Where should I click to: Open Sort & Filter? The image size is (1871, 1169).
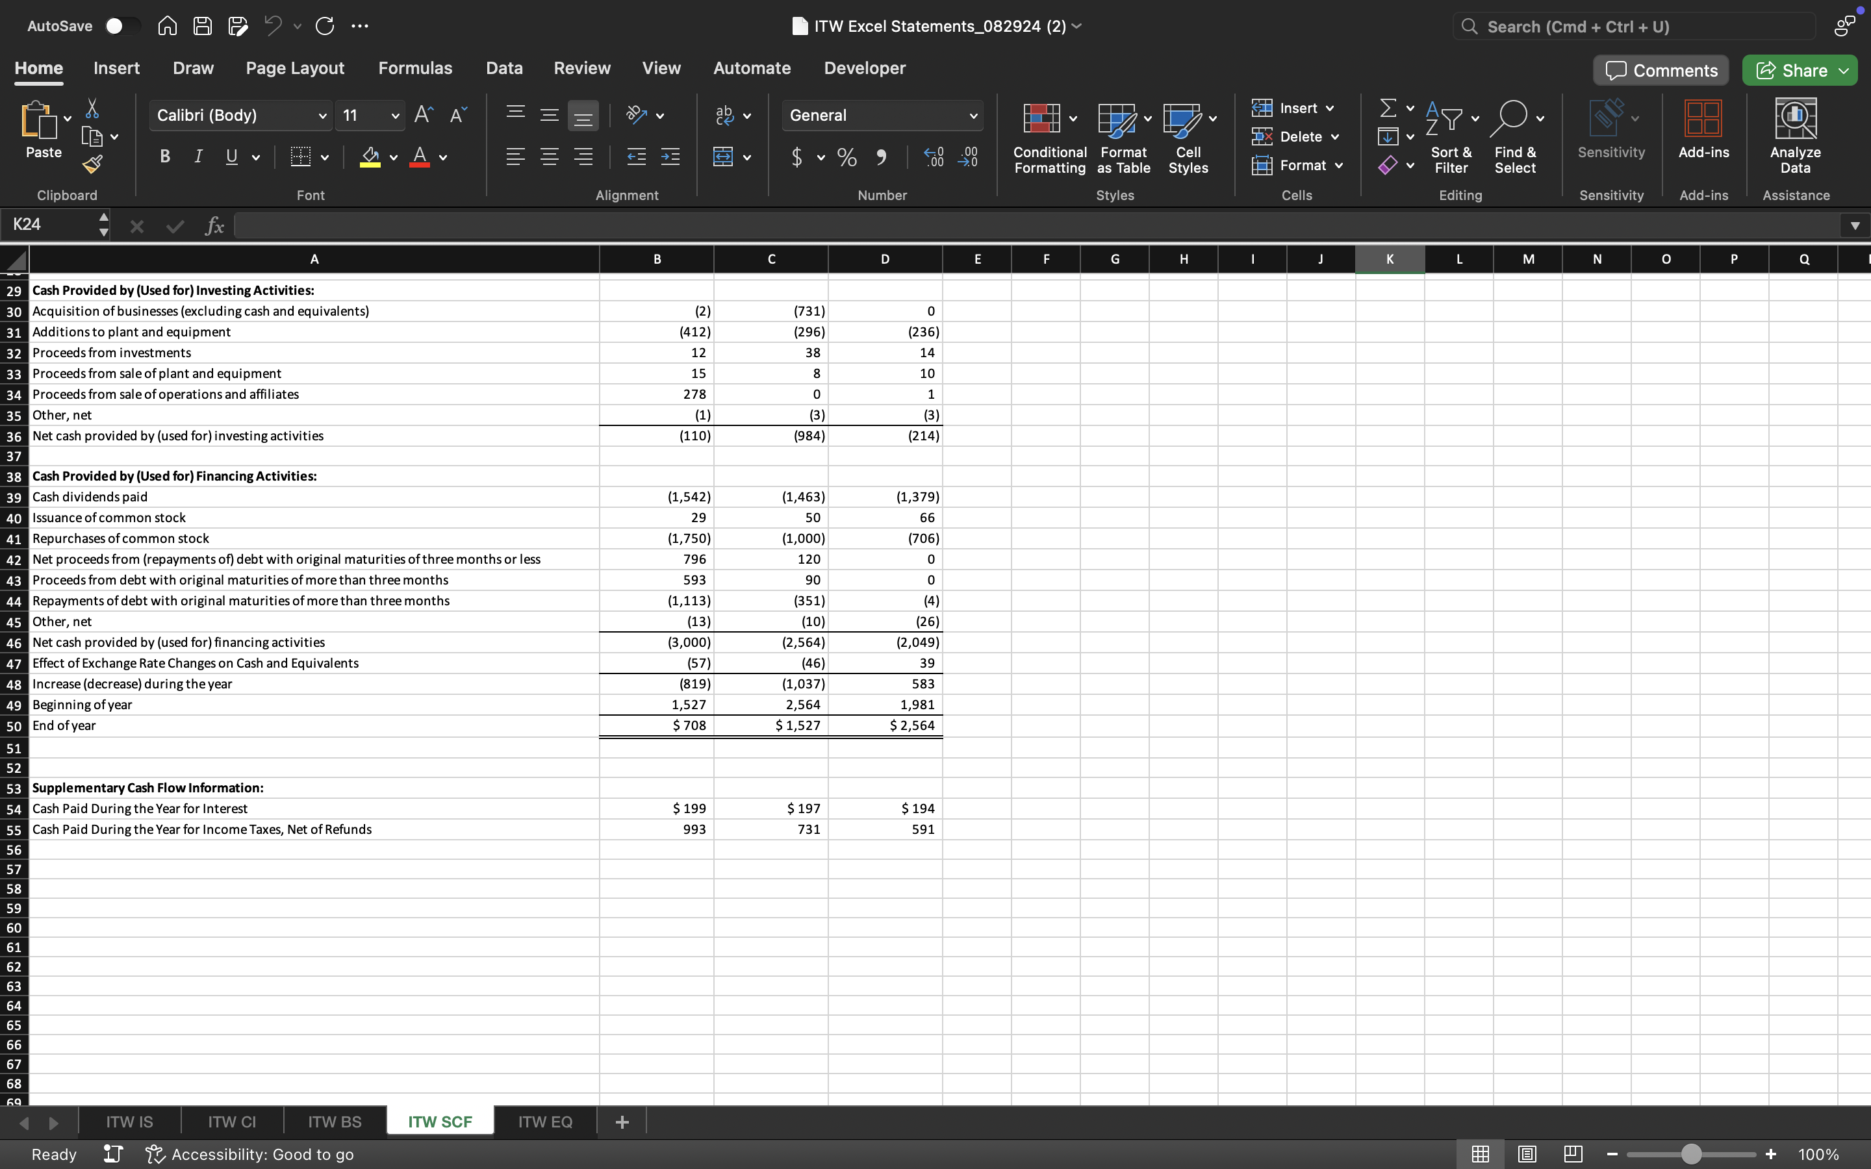1449,139
